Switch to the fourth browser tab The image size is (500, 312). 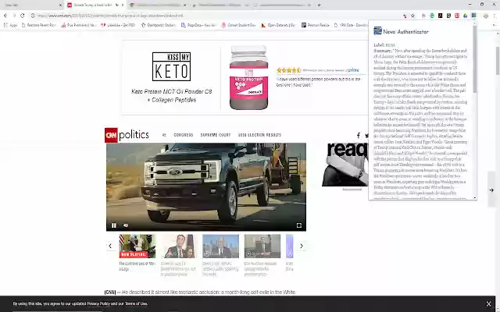(220, 5)
